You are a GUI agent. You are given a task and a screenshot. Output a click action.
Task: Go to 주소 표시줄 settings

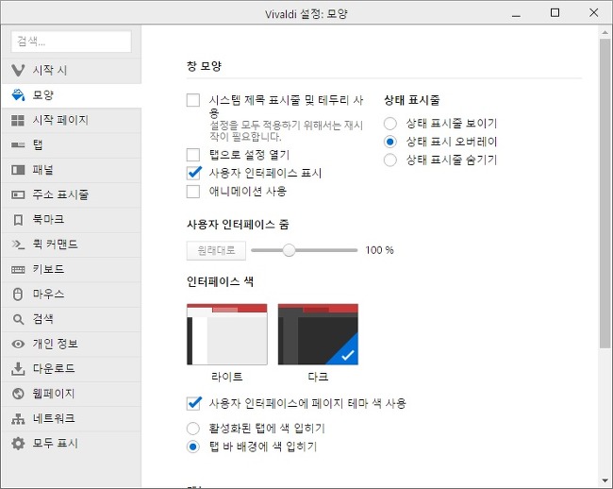click(72, 194)
